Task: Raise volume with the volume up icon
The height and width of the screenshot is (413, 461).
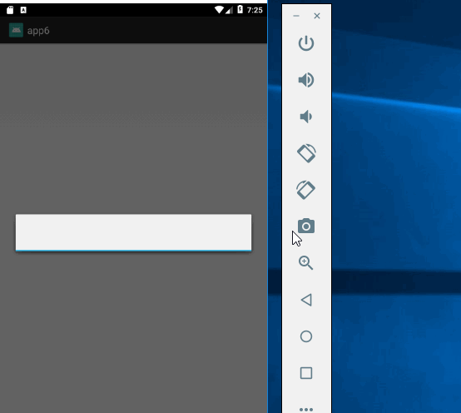Action: coord(306,80)
